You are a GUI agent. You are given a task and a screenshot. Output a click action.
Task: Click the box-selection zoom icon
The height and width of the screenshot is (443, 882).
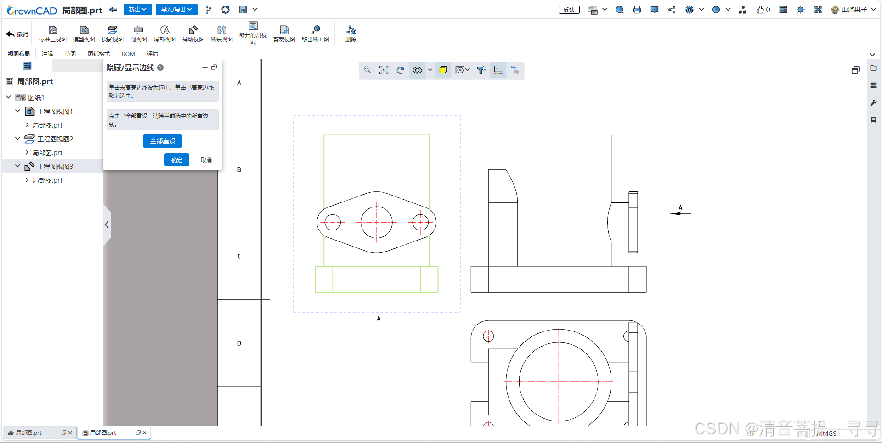384,70
